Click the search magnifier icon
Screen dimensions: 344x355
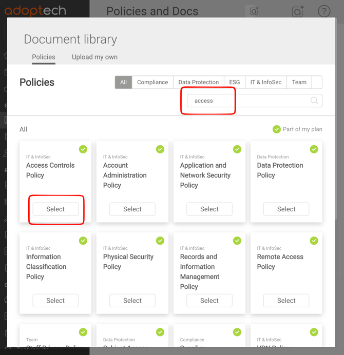point(314,101)
